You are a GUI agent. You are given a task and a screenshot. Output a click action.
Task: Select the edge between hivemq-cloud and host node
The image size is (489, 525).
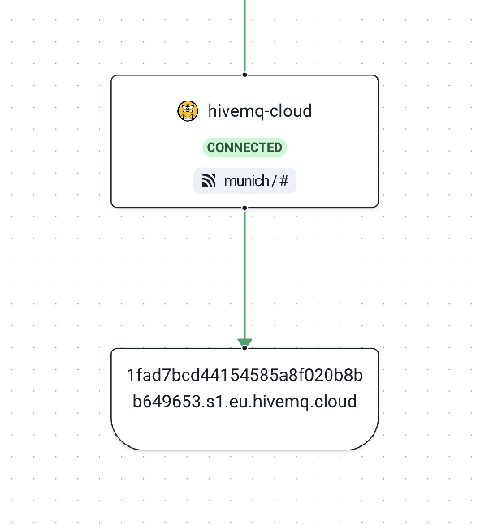click(244, 276)
